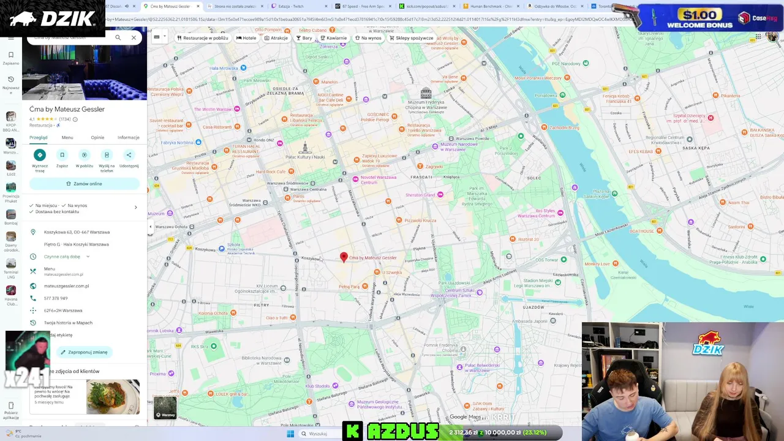Select the Atrakcje filter chip
This screenshot has width=784, height=441.
[276, 38]
